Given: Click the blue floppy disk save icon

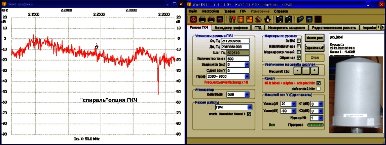Looking at the screenshot, I should (309, 19).
